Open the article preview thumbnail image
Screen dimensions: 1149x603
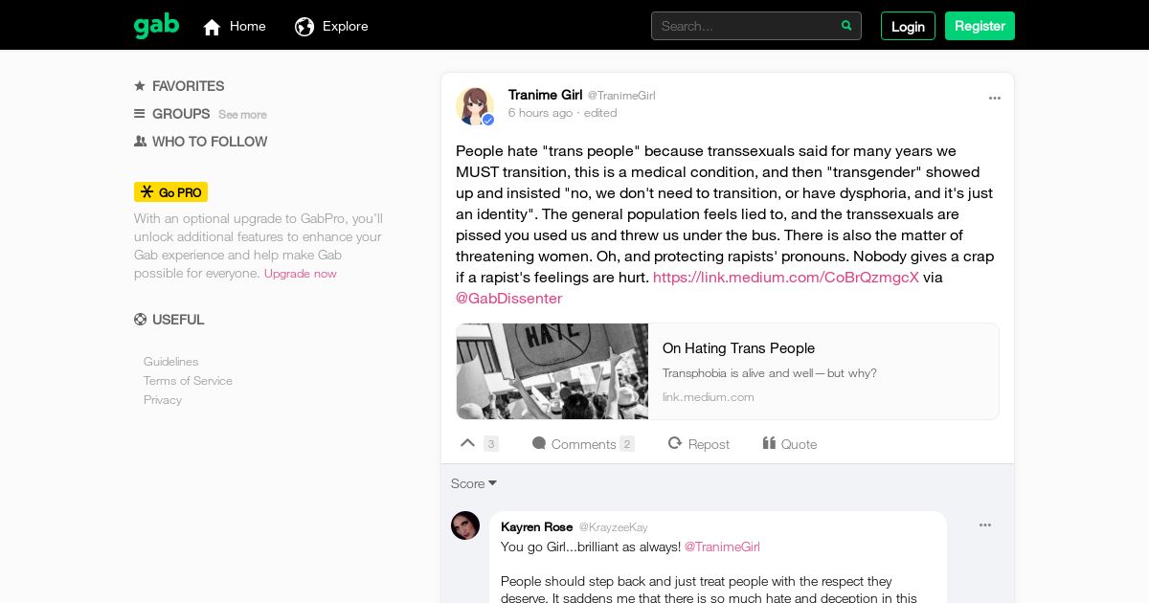click(x=552, y=371)
